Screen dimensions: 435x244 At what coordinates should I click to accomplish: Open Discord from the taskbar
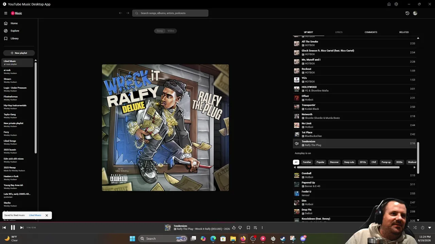[303, 239]
